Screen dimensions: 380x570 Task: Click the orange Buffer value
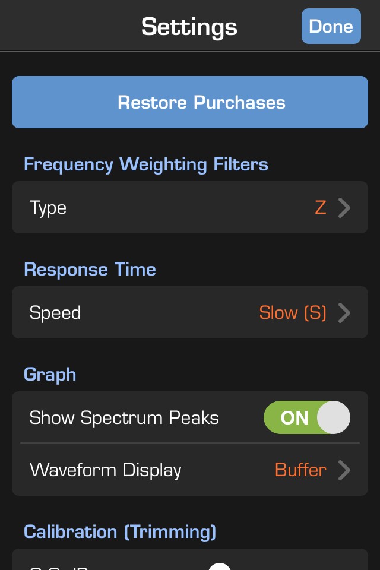click(300, 470)
